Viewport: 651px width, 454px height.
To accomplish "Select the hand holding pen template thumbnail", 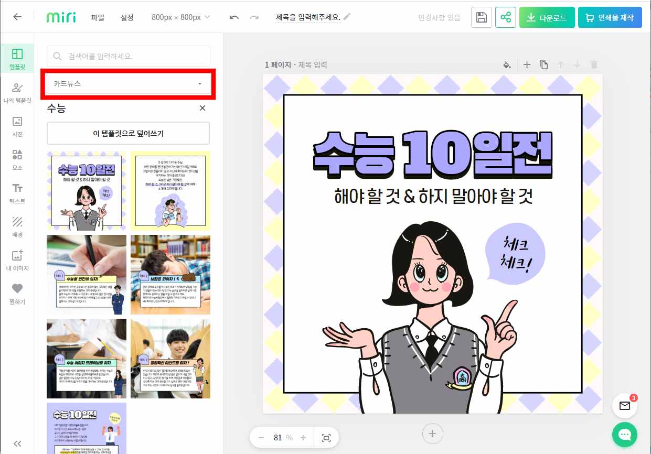I will (x=87, y=275).
